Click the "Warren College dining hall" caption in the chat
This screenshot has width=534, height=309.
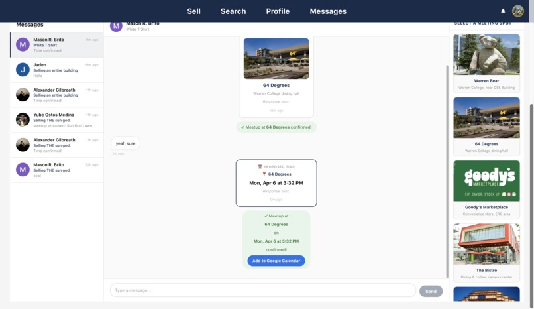tap(276, 93)
